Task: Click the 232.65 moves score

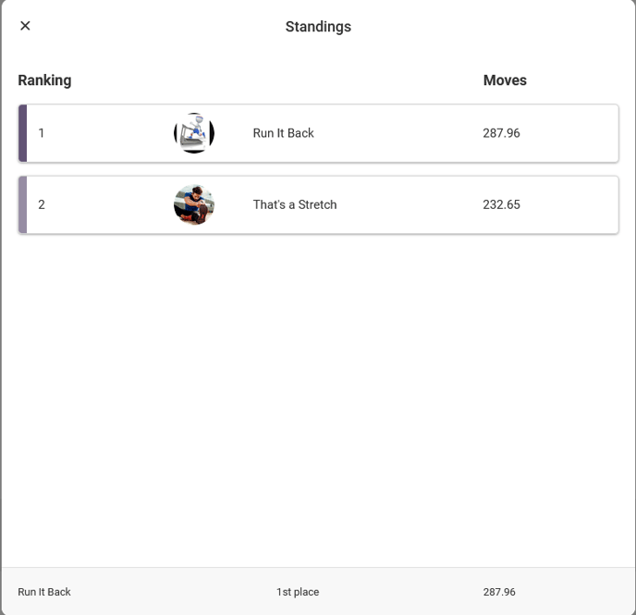Action: (x=501, y=204)
